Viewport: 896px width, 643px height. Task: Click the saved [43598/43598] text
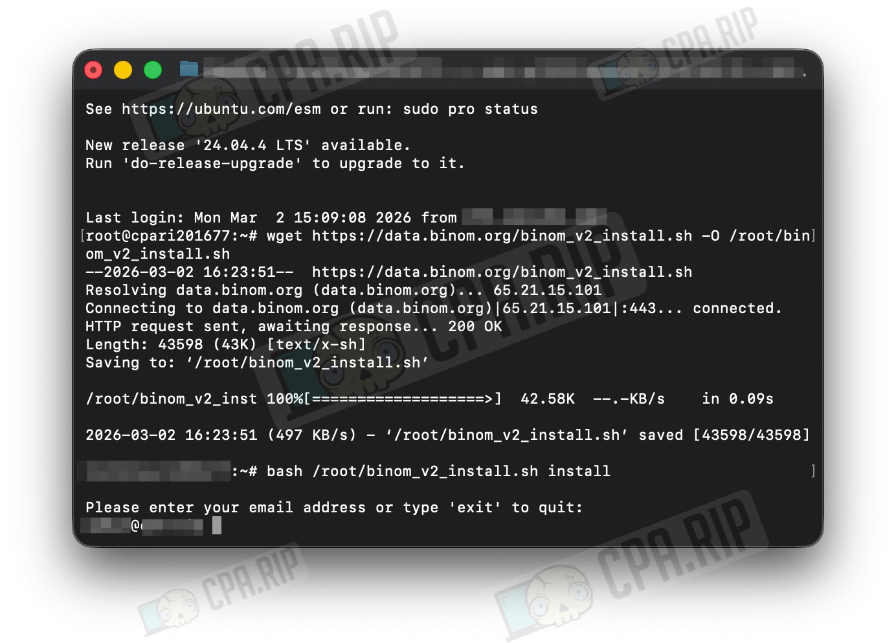click(x=724, y=435)
